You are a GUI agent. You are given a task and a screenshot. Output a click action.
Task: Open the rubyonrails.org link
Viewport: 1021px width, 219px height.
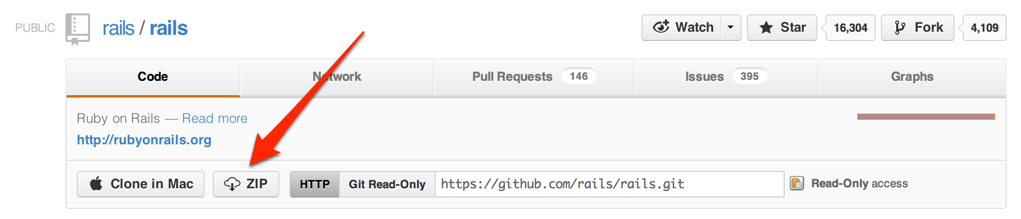click(x=144, y=140)
